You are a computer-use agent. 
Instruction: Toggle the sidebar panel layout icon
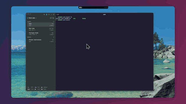54,14
